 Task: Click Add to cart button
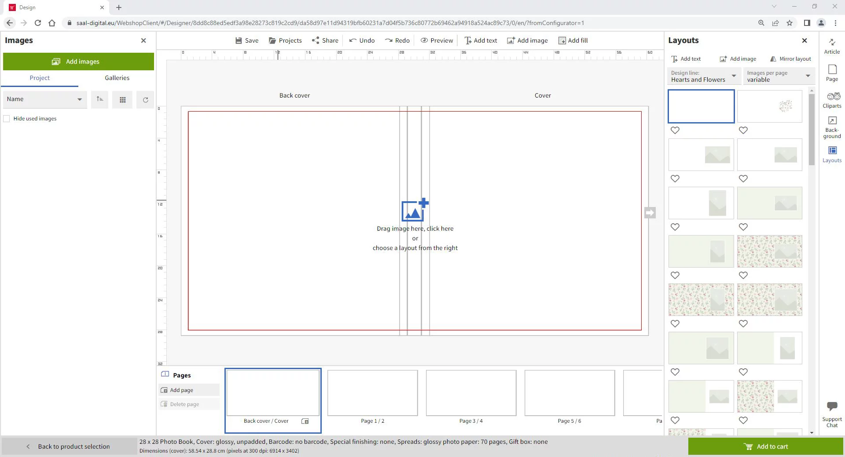765,446
